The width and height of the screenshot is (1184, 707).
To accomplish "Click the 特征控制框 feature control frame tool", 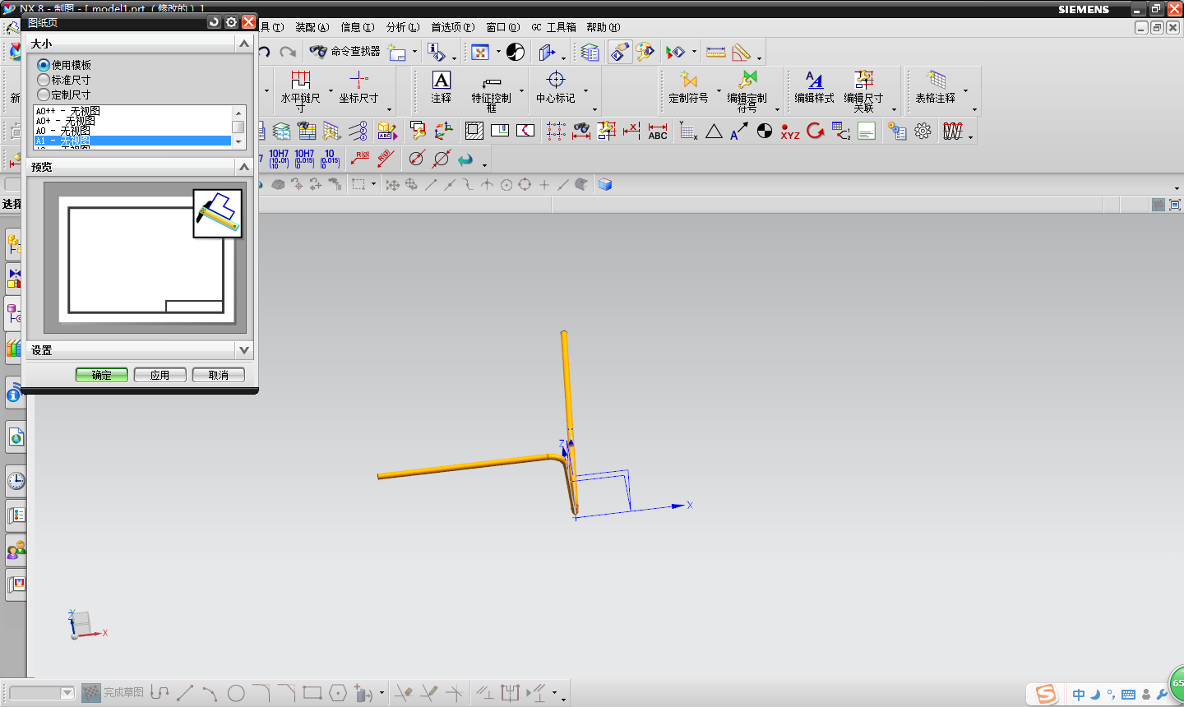I will pos(491,89).
